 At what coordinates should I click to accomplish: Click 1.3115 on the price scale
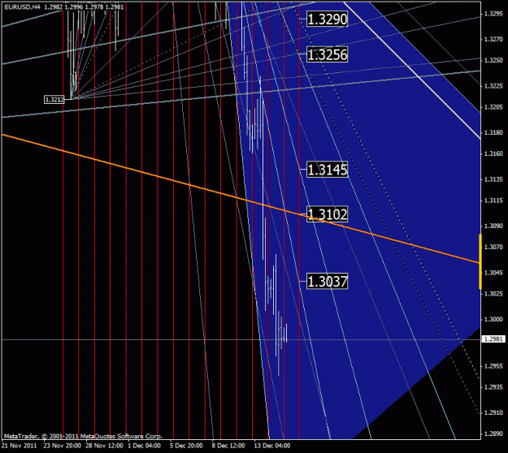pyautogui.click(x=493, y=201)
